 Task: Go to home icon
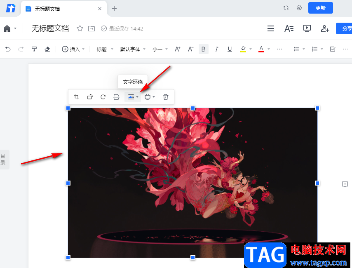pos(7,28)
